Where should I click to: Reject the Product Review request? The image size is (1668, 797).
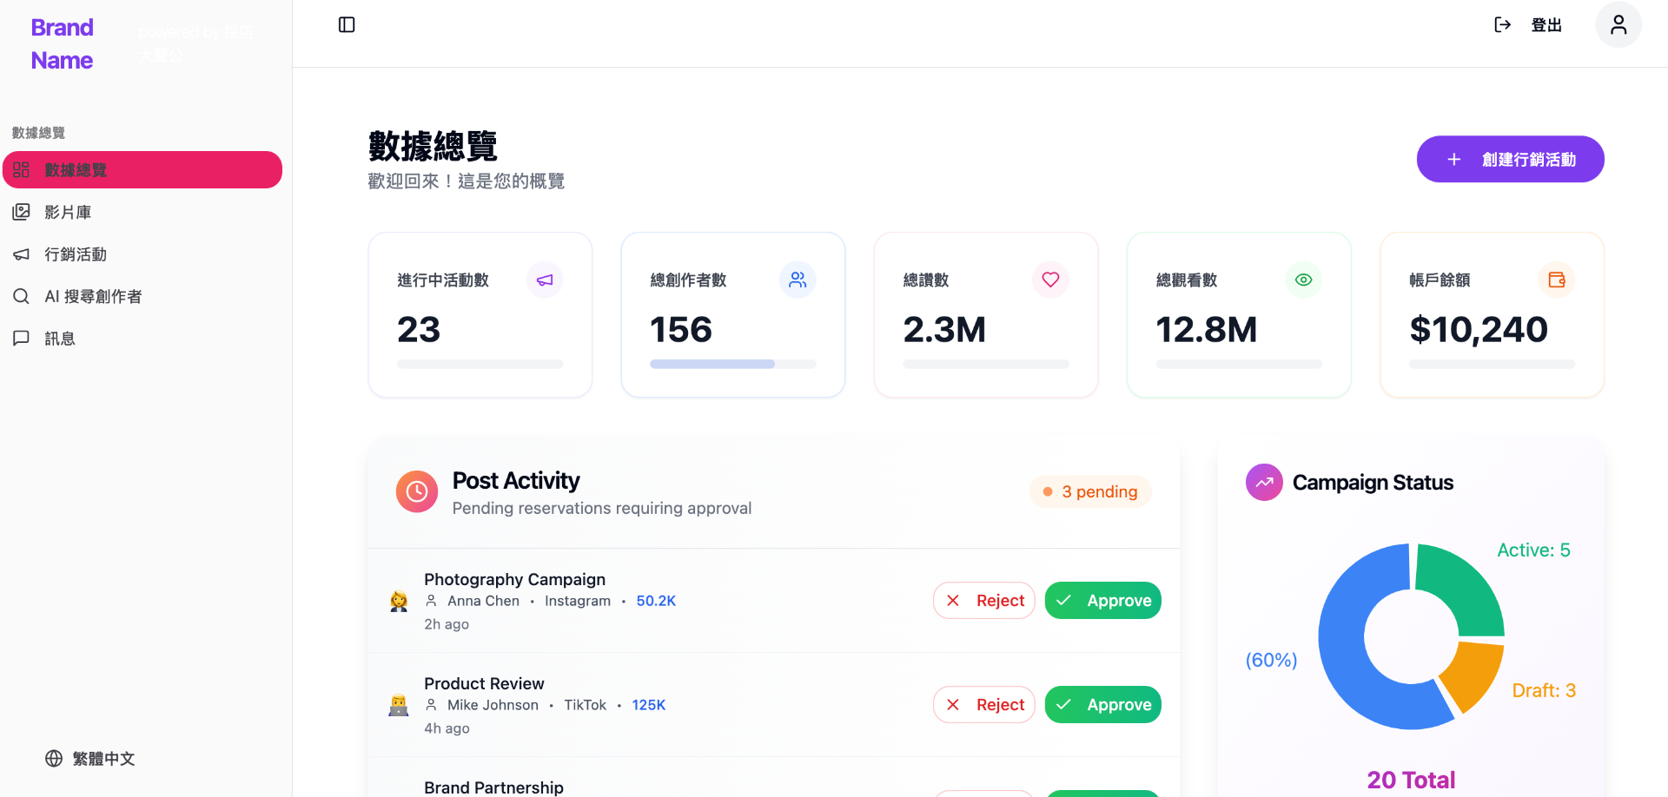(x=983, y=704)
